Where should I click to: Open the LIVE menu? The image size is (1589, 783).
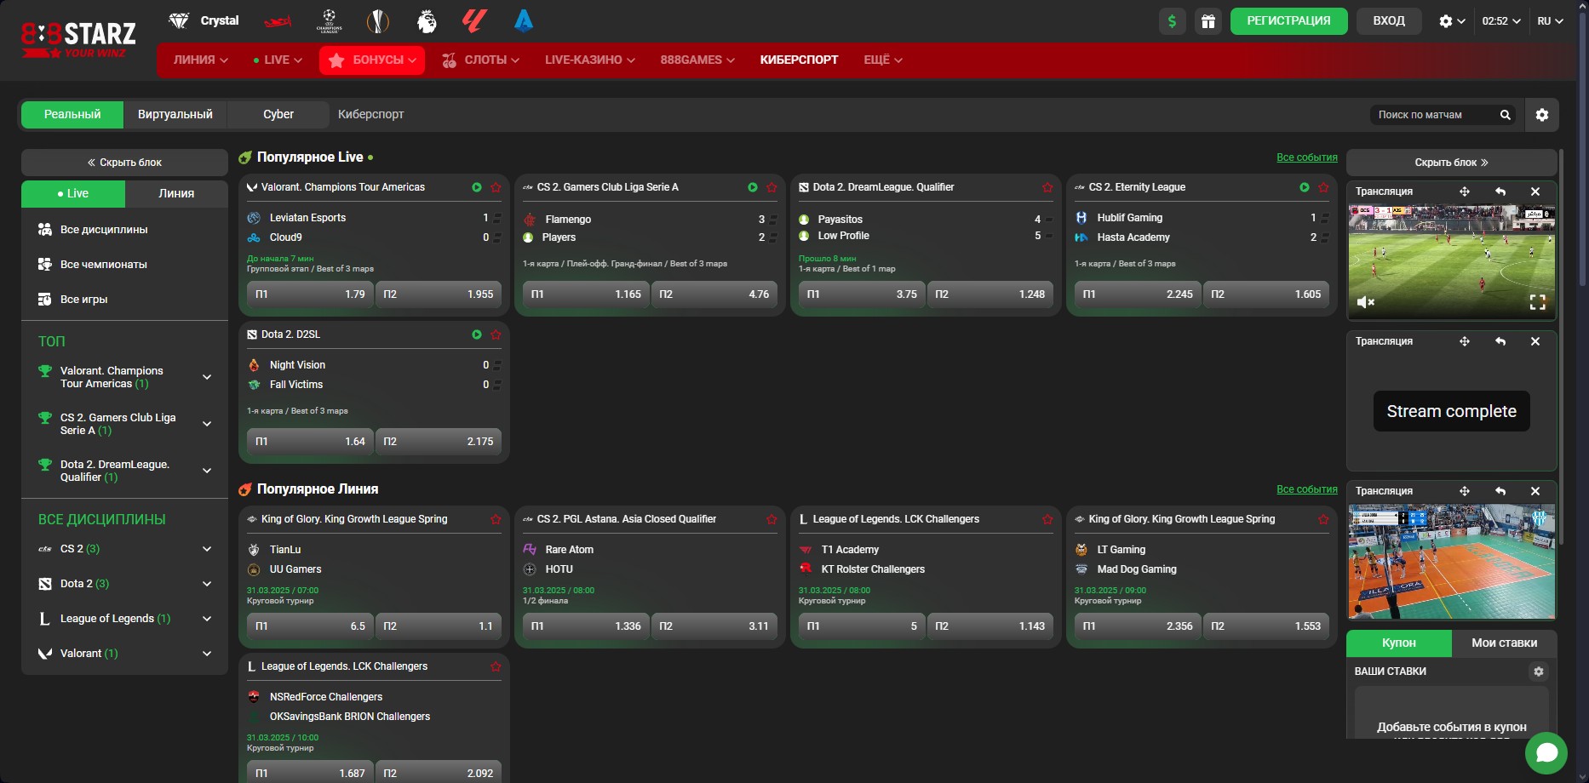(x=278, y=60)
